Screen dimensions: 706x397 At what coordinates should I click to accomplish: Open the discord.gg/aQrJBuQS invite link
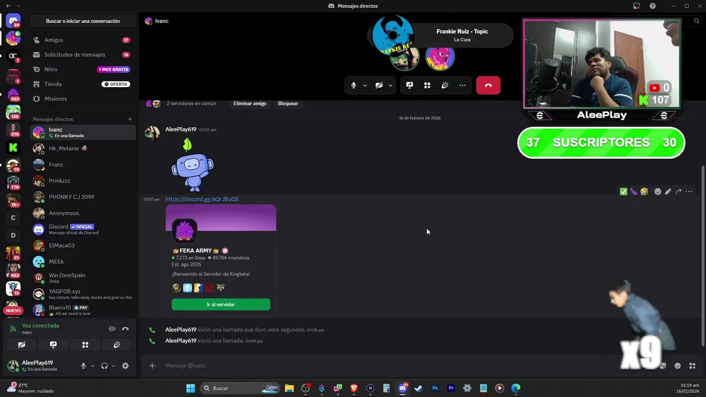point(202,199)
